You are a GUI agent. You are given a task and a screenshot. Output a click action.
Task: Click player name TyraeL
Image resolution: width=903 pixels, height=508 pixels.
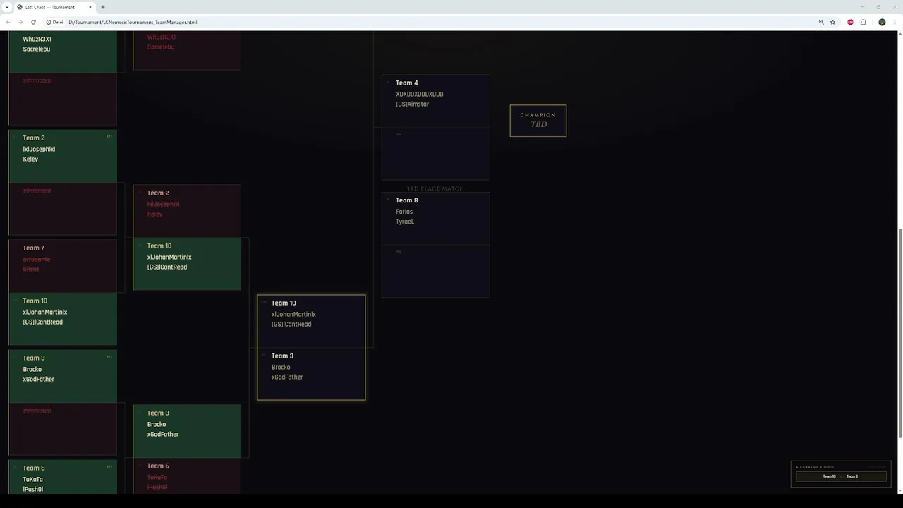pyautogui.click(x=405, y=222)
